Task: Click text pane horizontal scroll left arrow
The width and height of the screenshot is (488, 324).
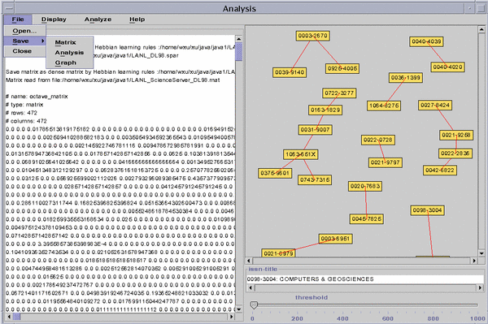Action: tap(9, 317)
